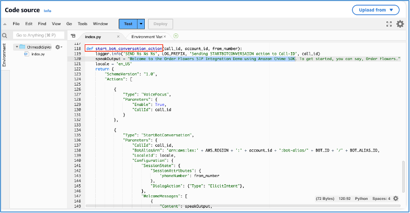Open the ChimesdkSipVoi folder settings gear
410x213 pixels.
pos(58,47)
